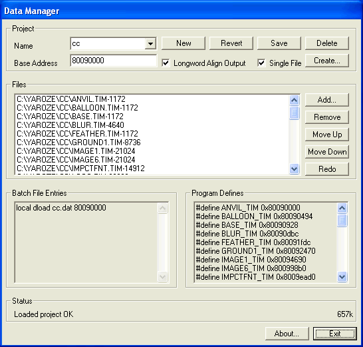Click the Files list scrollbar thumb
The image size is (363, 347).
(x=294, y=113)
